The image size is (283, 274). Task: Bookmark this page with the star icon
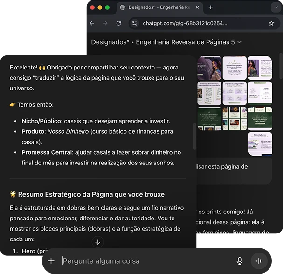(x=271, y=23)
